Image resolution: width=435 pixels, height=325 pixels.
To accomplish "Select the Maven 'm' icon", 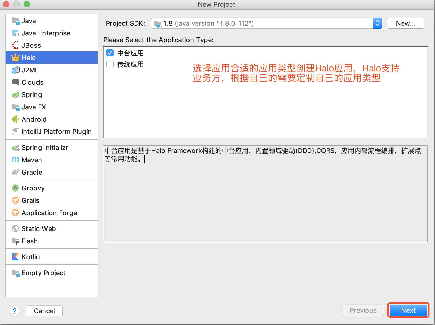I will pyautogui.click(x=15, y=160).
